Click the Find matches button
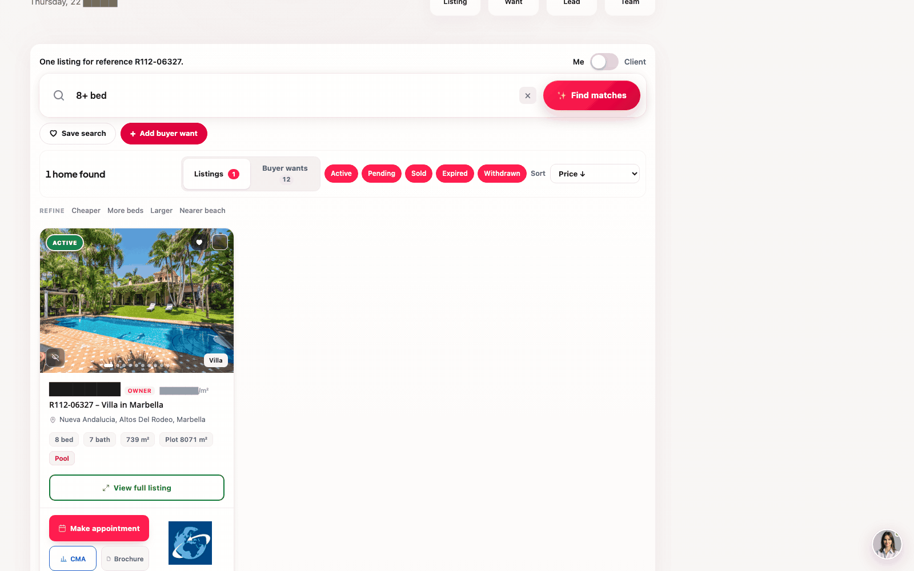Viewport: 914px width, 571px height. coord(591,95)
